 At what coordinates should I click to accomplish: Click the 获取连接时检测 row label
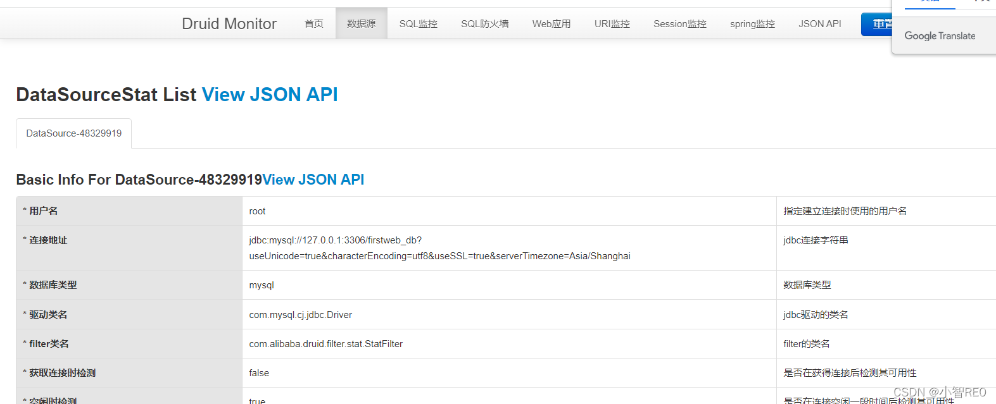60,373
